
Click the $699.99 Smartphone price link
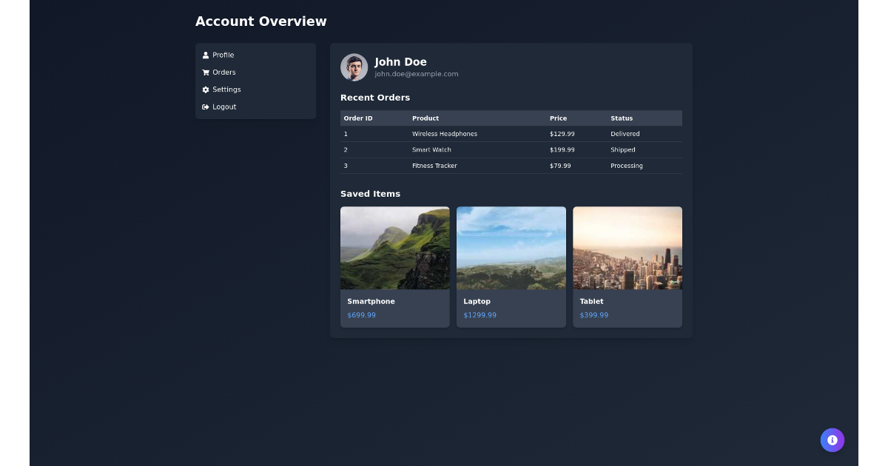[x=361, y=314]
